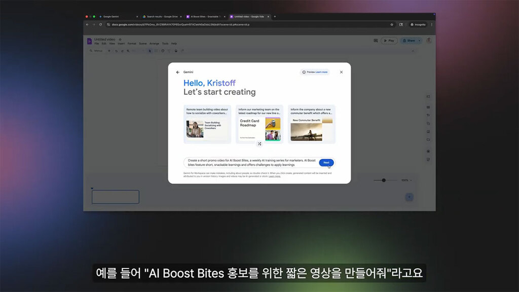This screenshot has width=519, height=292.
Task: Open the Shapes sidebar tool
Action: point(428,124)
